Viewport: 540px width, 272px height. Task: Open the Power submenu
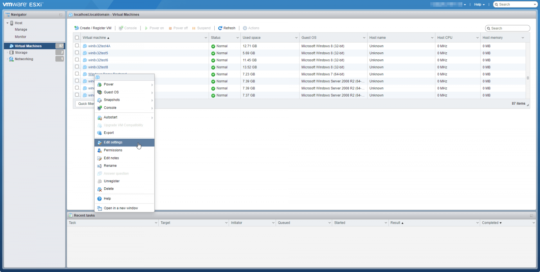coord(124,85)
